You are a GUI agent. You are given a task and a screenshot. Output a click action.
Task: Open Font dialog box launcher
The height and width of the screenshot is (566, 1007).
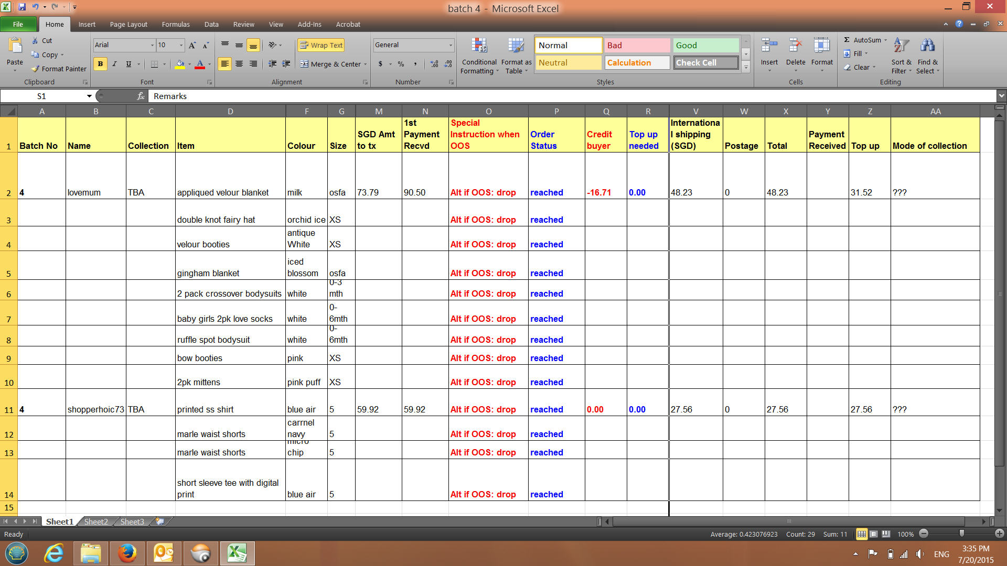point(209,82)
